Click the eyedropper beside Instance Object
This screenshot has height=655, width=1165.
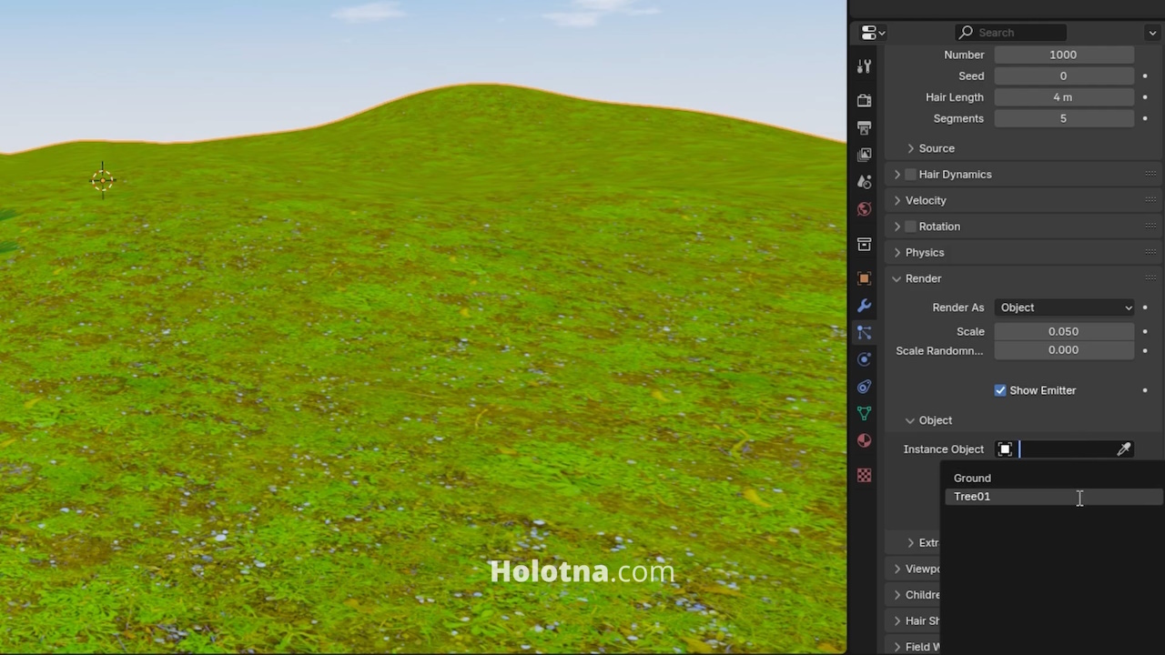point(1124,449)
